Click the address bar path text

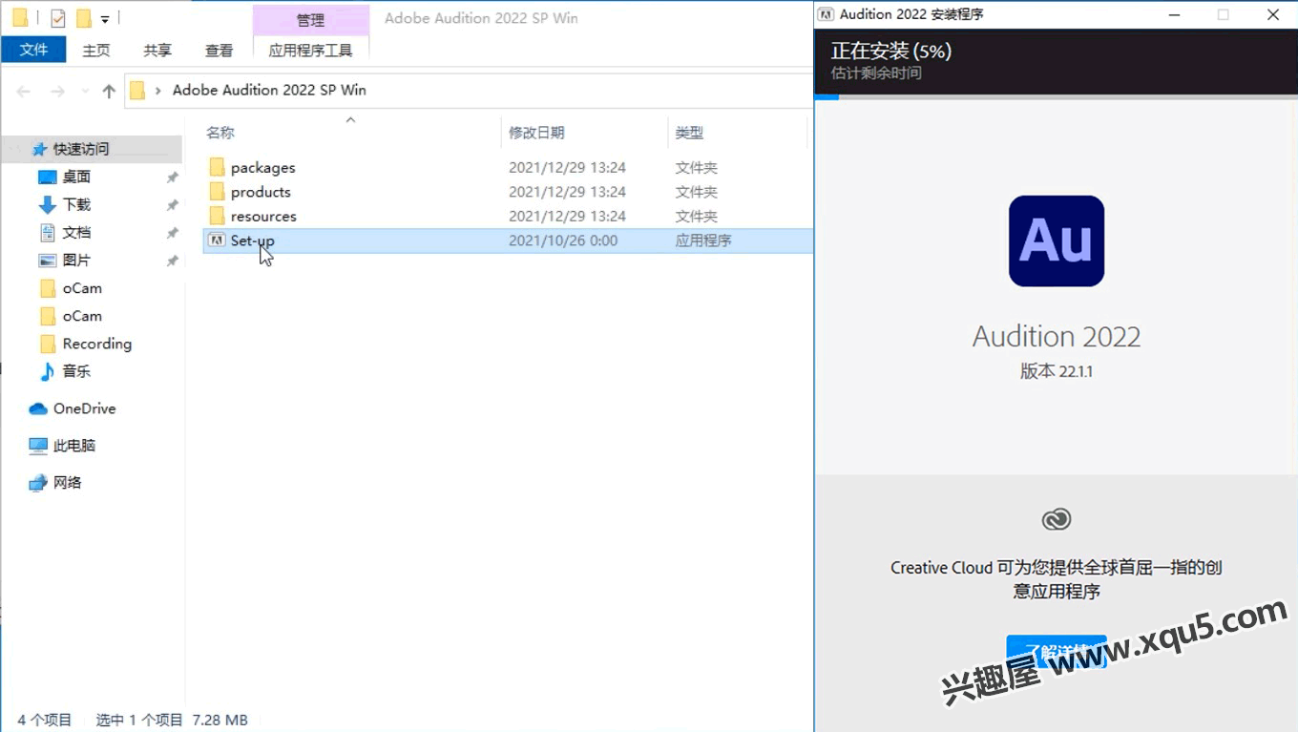[x=269, y=90]
